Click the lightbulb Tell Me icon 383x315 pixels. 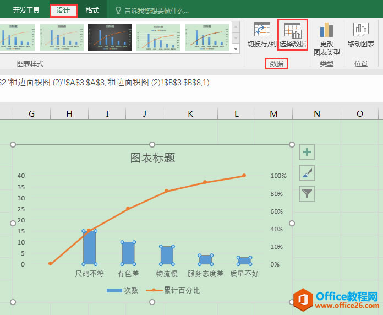click(118, 10)
